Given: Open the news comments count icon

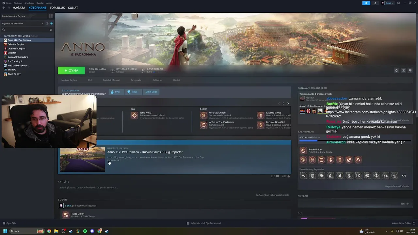Looking at the screenshot, I should (278, 176).
